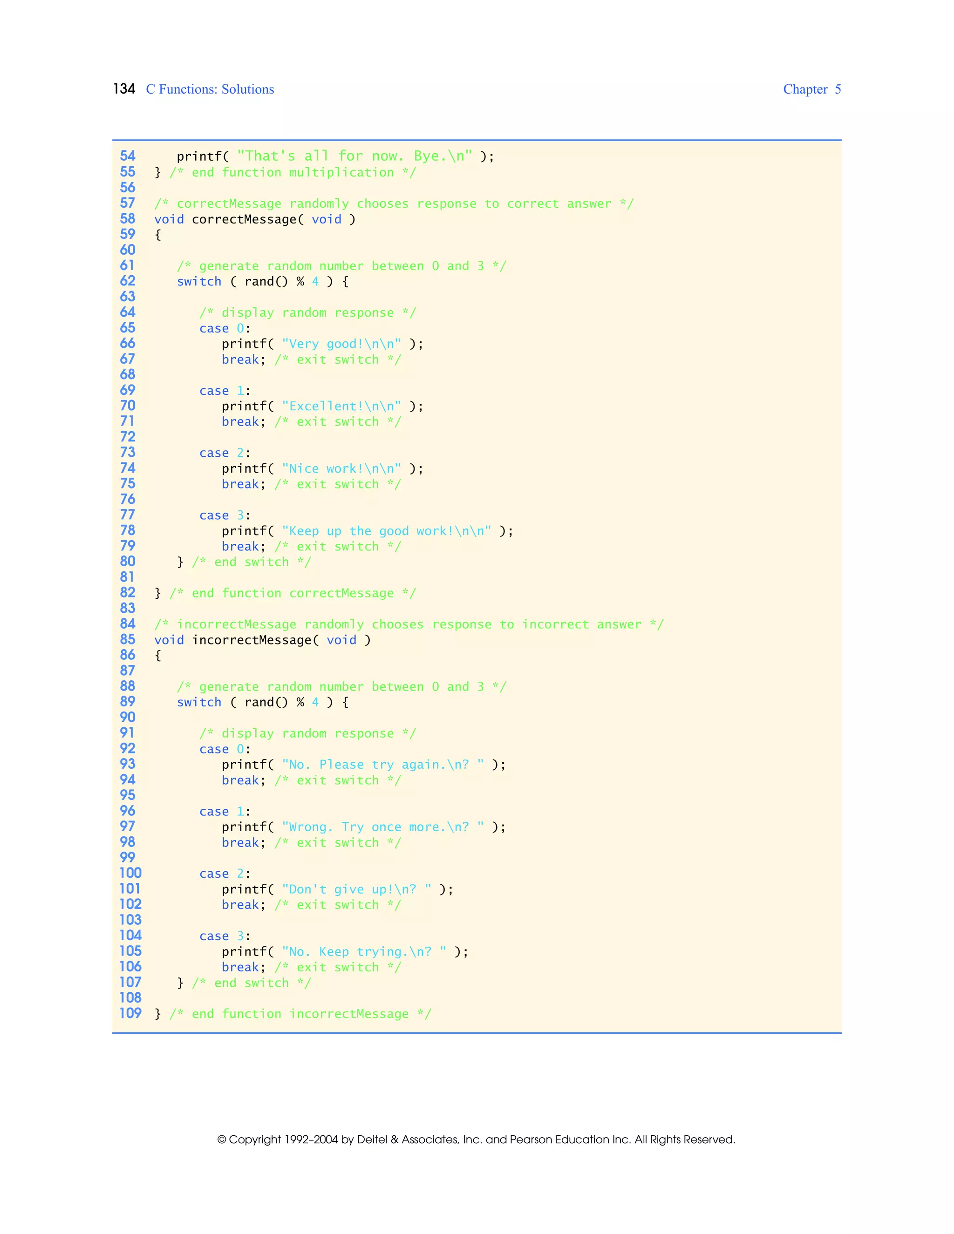The image size is (954, 1234).
Task: Select the 'void incorrectMessage( void )' declaration
Action: pos(263,640)
